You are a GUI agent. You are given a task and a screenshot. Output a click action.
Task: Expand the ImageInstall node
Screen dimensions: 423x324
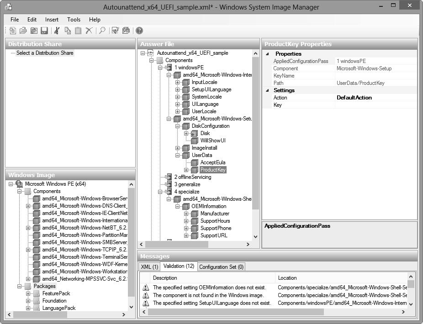point(177,148)
